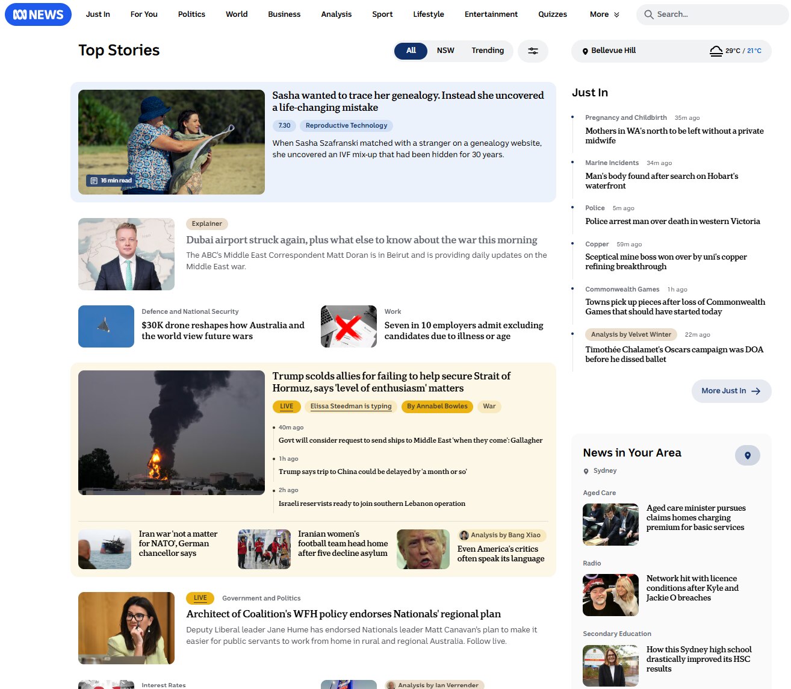The width and height of the screenshot is (791, 689).
Task: Click More Just In button
Action: pos(731,391)
